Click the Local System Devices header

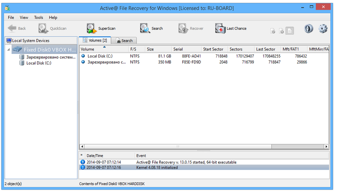pyautogui.click(x=41, y=41)
